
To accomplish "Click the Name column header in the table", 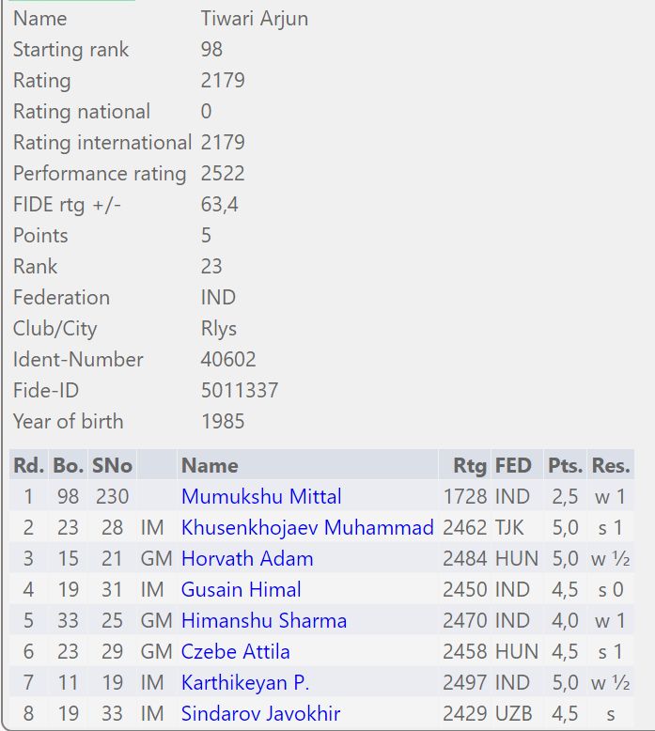I will pyautogui.click(x=210, y=465).
